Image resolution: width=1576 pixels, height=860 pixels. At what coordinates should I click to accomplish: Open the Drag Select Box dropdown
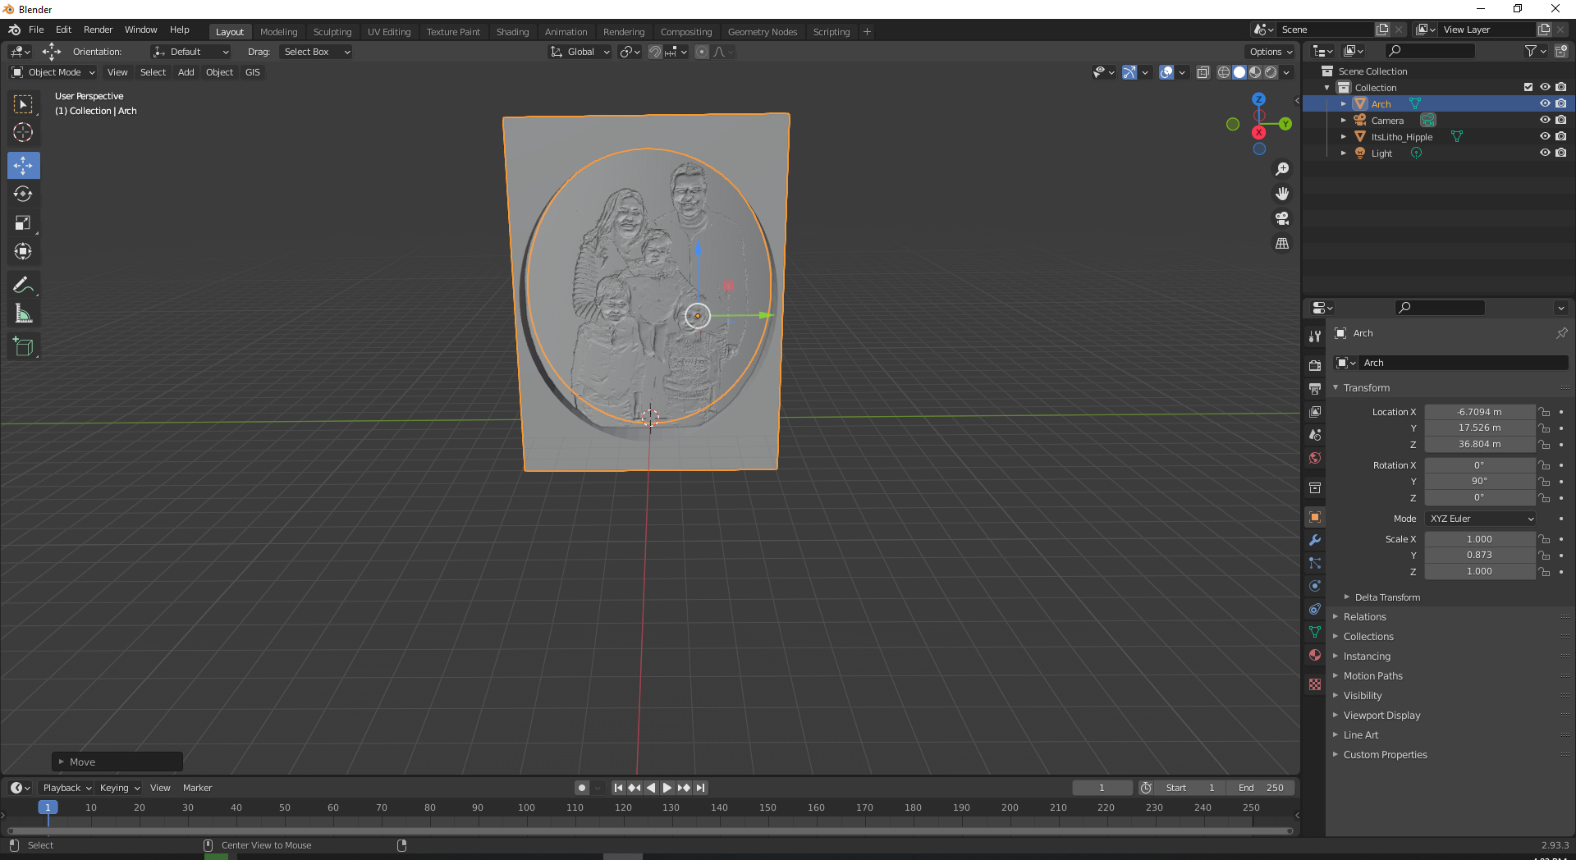click(x=316, y=52)
